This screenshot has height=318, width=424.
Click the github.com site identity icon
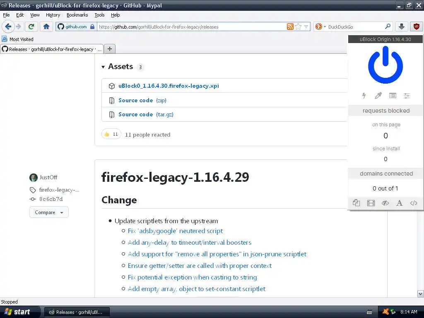(x=61, y=26)
